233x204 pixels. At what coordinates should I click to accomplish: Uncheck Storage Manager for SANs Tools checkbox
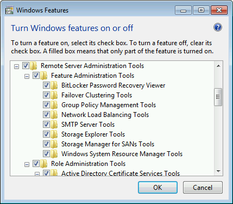pyautogui.click(x=46, y=144)
